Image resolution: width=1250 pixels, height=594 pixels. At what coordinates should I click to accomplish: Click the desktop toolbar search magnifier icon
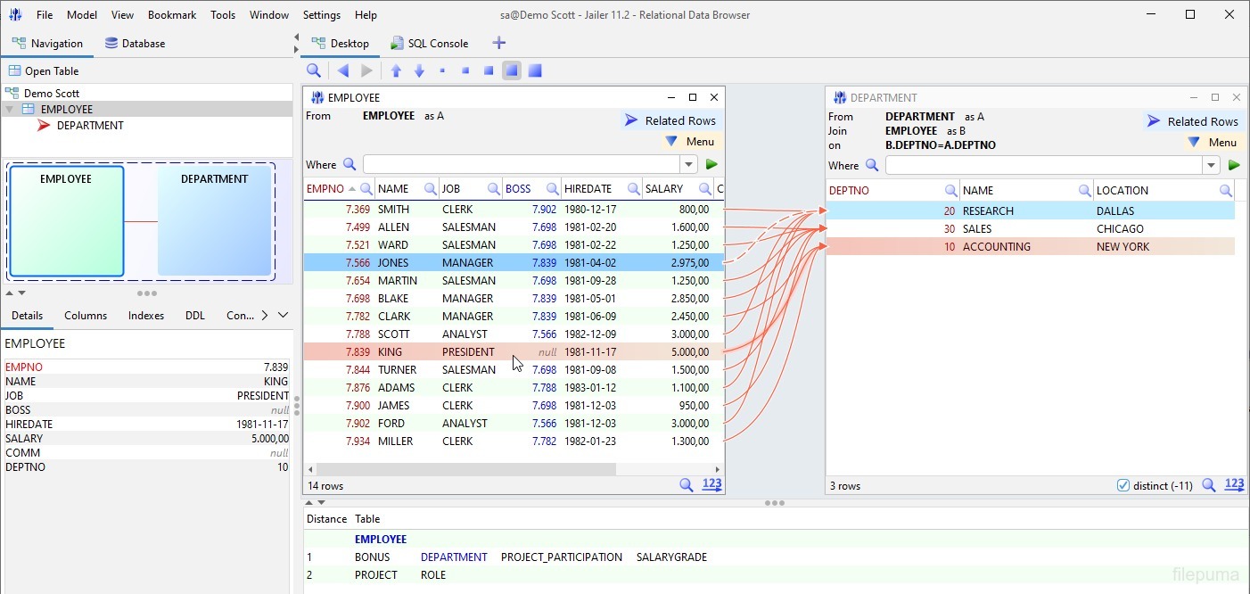[x=314, y=70]
